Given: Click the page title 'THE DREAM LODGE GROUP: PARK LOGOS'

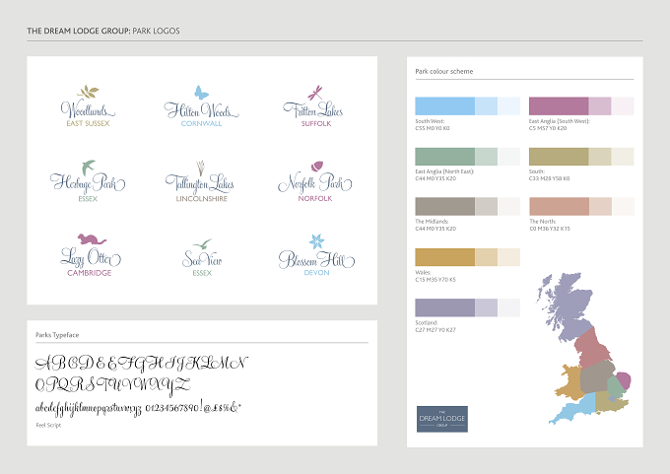Looking at the screenshot, I should (x=103, y=31).
